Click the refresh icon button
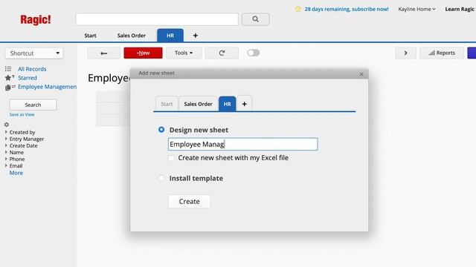 (222, 53)
